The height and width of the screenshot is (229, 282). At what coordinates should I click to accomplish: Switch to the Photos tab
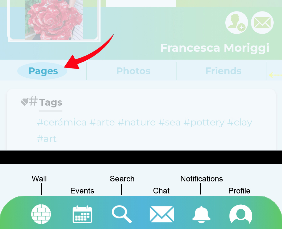[133, 71]
